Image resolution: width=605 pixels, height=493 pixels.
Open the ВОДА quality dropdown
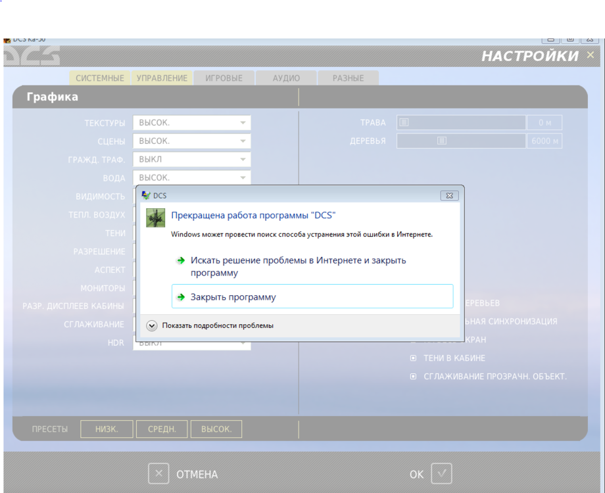coord(192,177)
